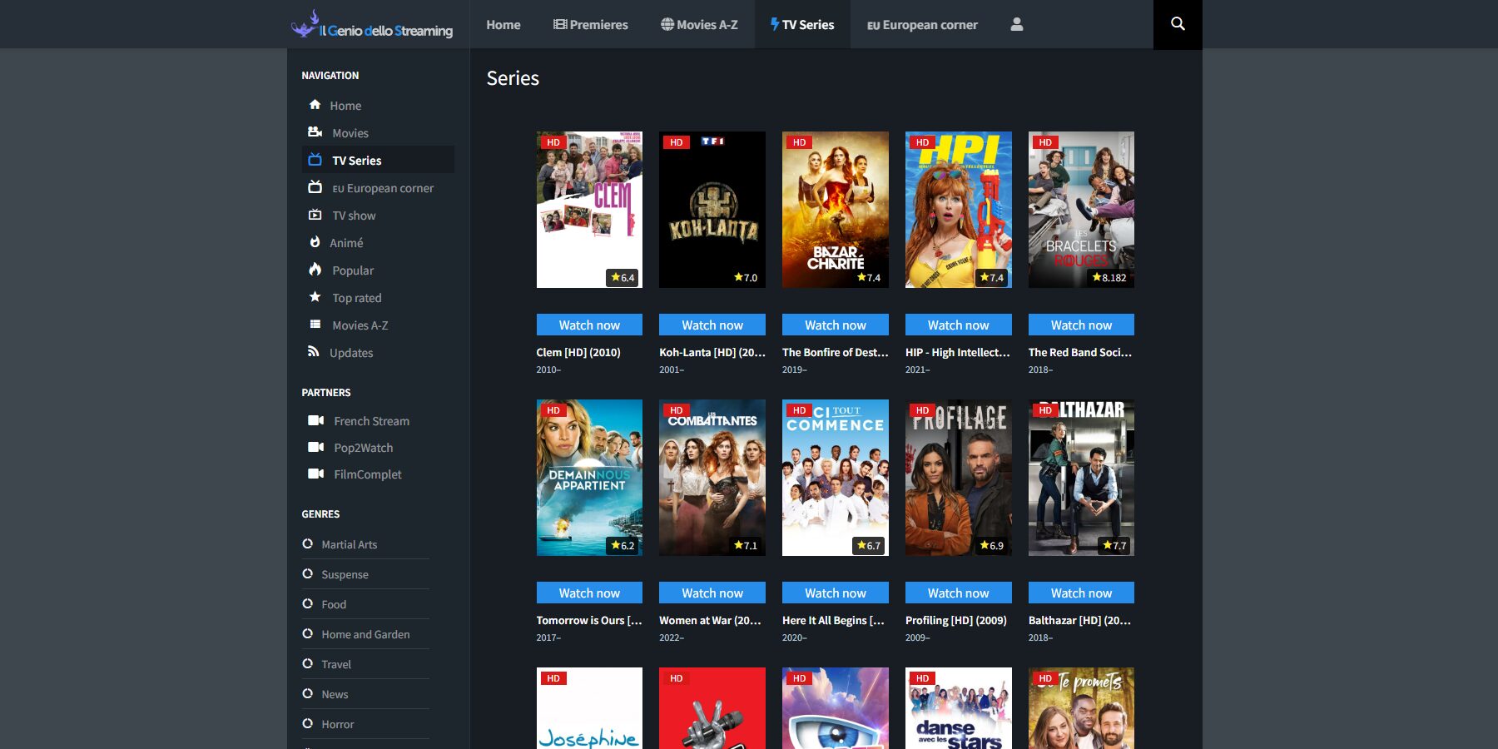Open Les Bracelets Rouges poster thumbnail
This screenshot has width=1498, height=749.
pyautogui.click(x=1081, y=210)
